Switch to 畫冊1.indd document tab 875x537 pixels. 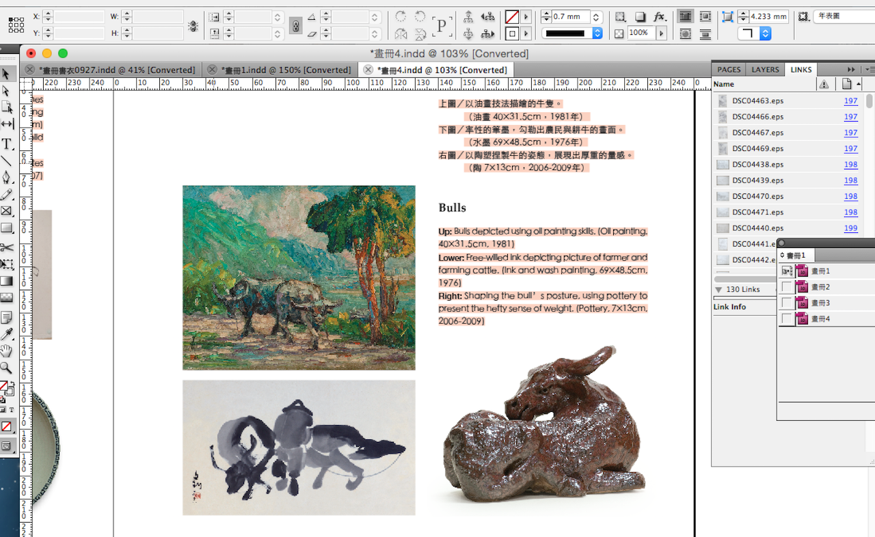click(286, 70)
